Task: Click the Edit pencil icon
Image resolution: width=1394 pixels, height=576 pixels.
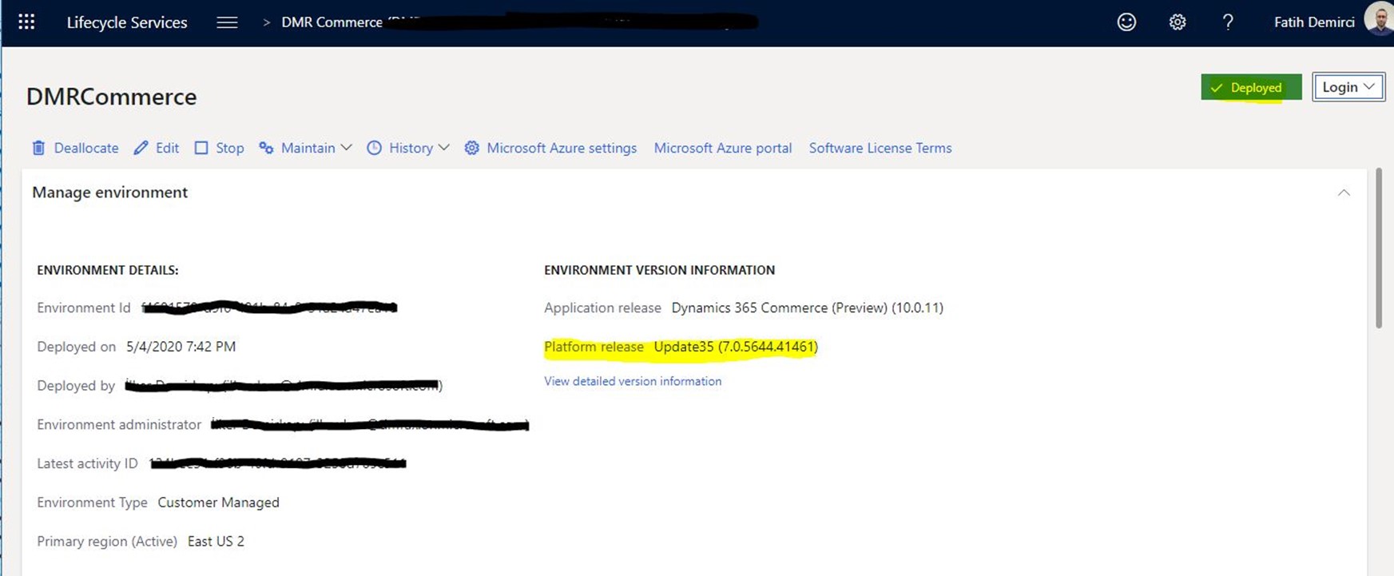Action: point(141,148)
